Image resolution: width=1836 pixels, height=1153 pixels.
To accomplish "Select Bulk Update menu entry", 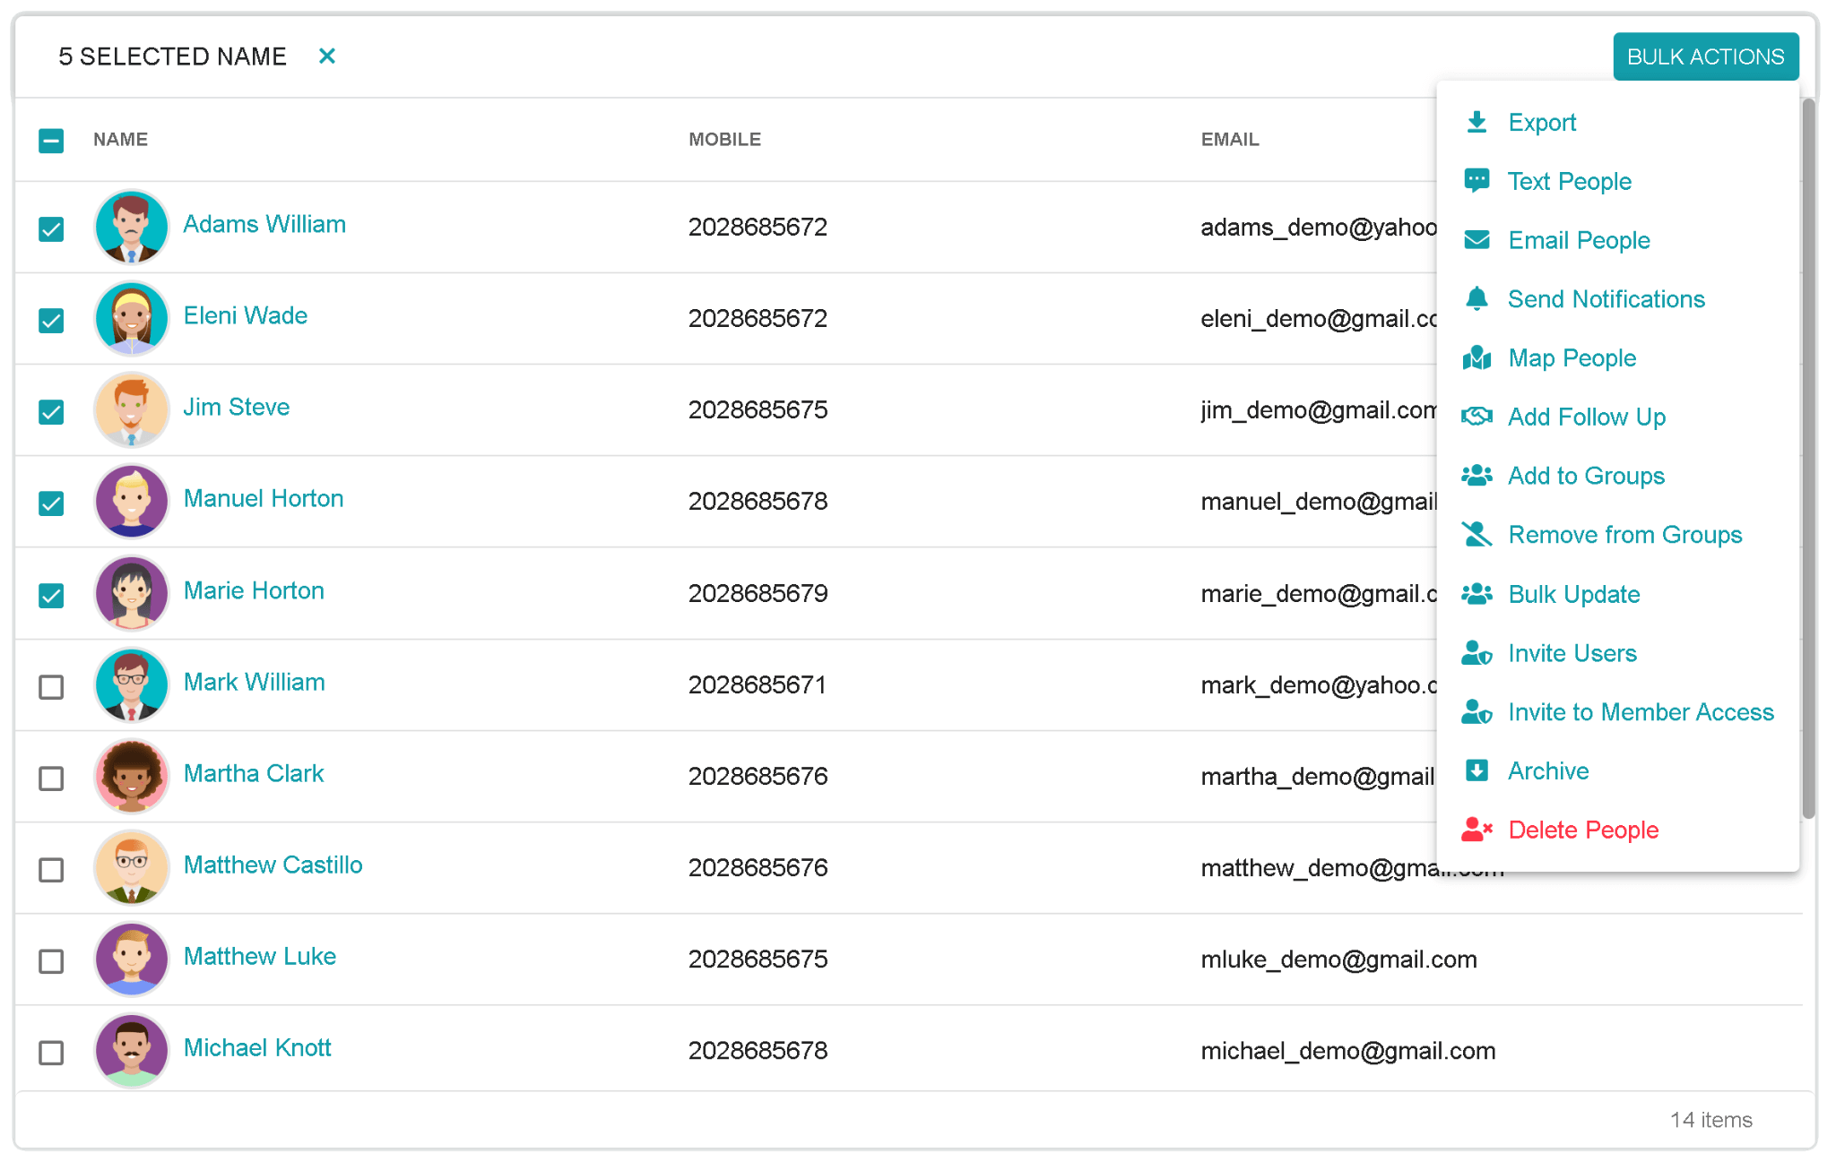I will [x=1617, y=594].
